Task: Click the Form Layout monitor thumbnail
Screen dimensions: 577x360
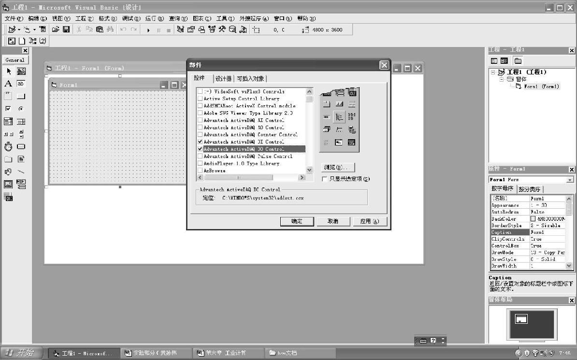Action: point(532,324)
